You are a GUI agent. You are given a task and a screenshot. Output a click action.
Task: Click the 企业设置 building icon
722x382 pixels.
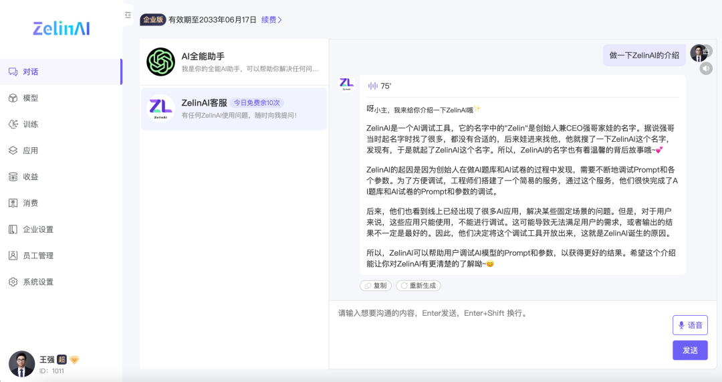[x=13, y=229]
